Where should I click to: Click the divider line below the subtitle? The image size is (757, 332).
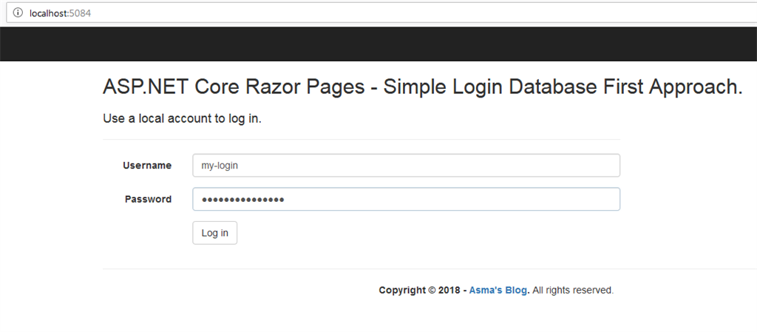(x=361, y=139)
